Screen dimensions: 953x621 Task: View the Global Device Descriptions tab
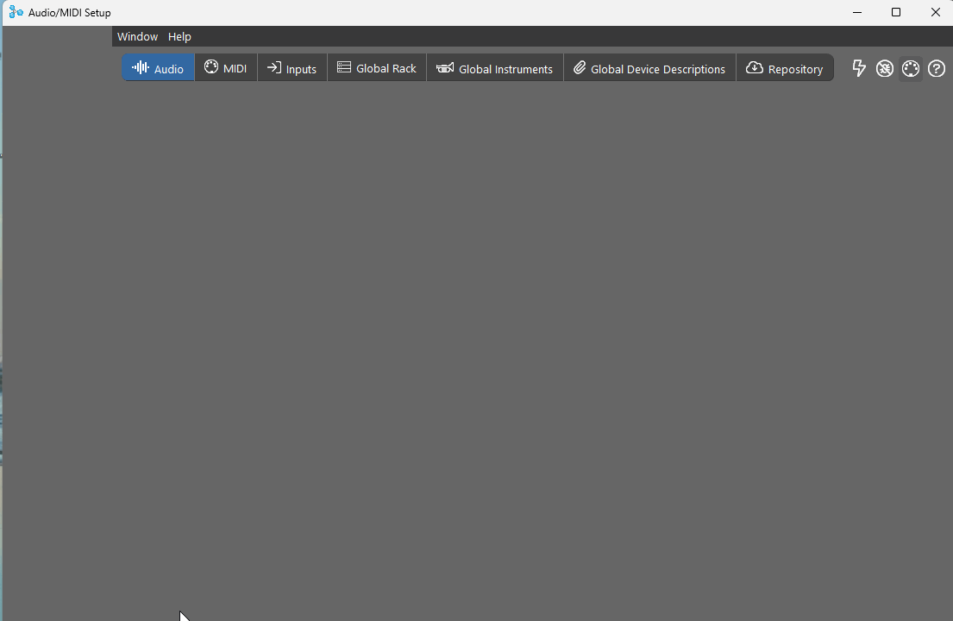(649, 68)
